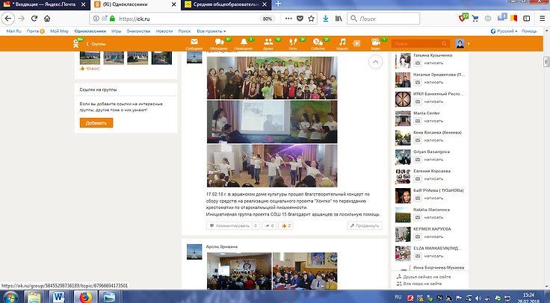Viewport: 550px width, 303px height.
Task: Write message to Manla Center
Action: 429,121
